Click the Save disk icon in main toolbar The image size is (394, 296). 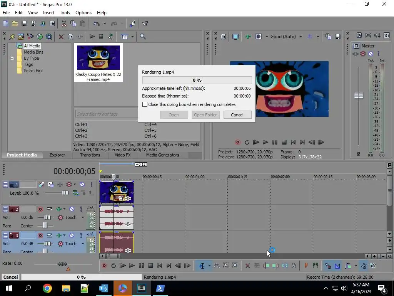tap(24, 24)
